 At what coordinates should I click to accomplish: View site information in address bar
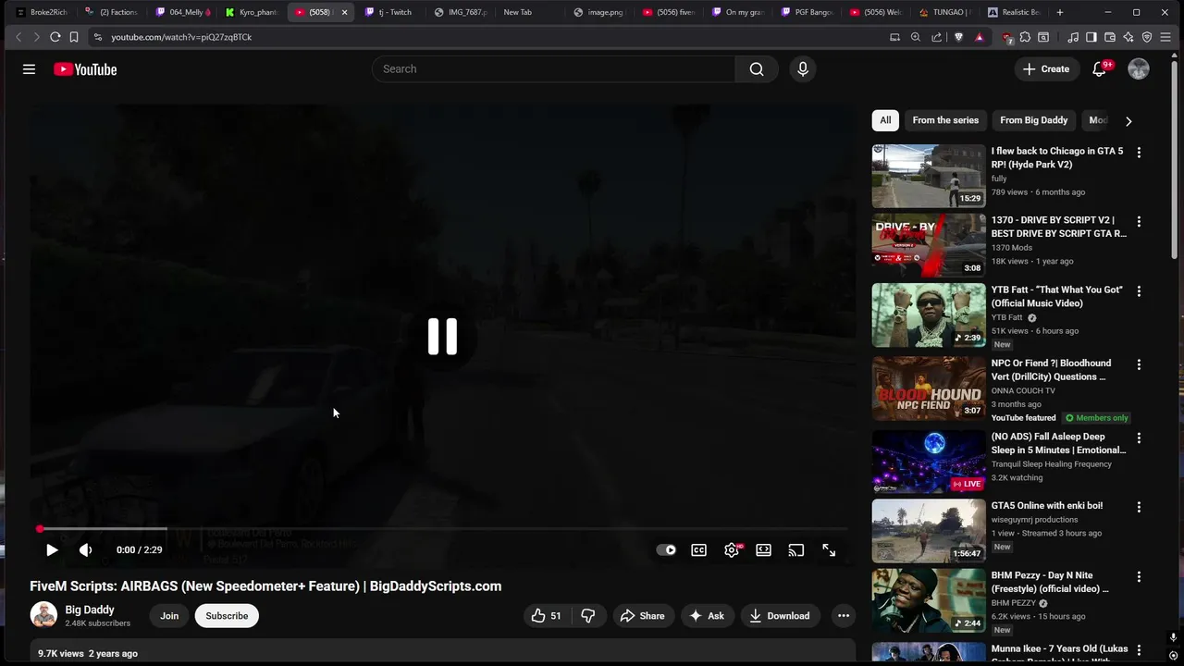point(97,37)
